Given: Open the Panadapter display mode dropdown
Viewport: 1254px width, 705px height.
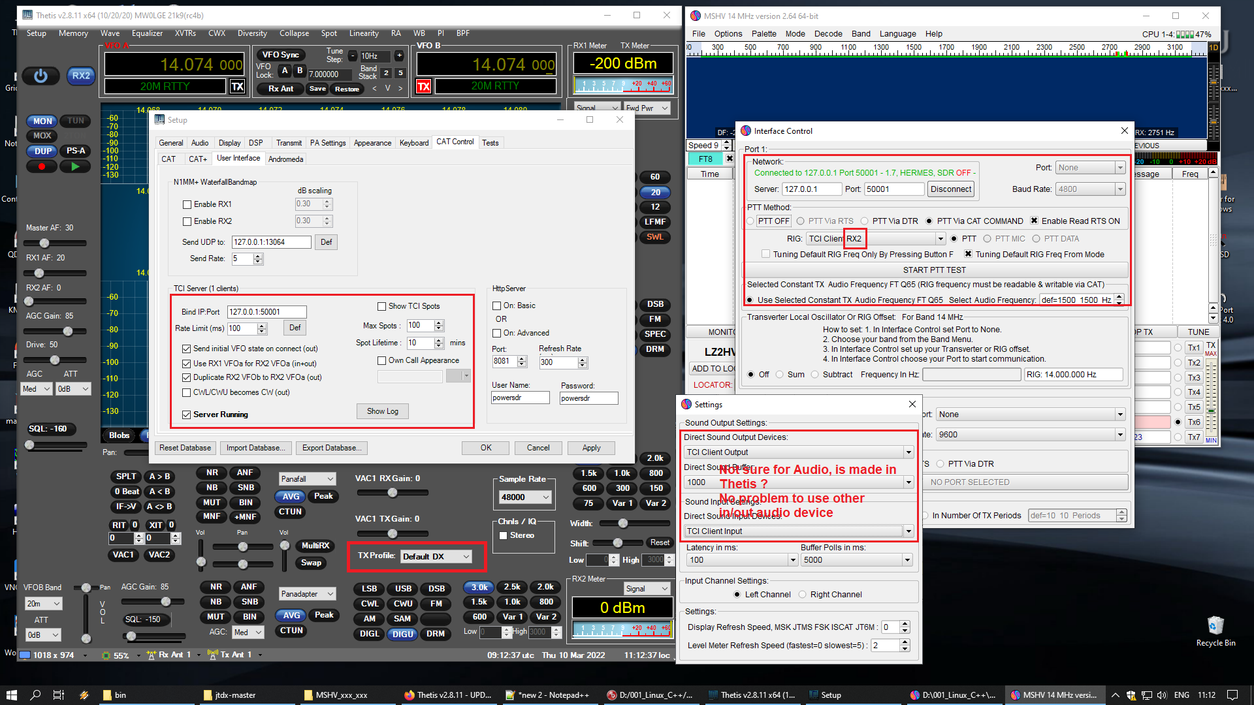Looking at the screenshot, I should click(x=307, y=594).
